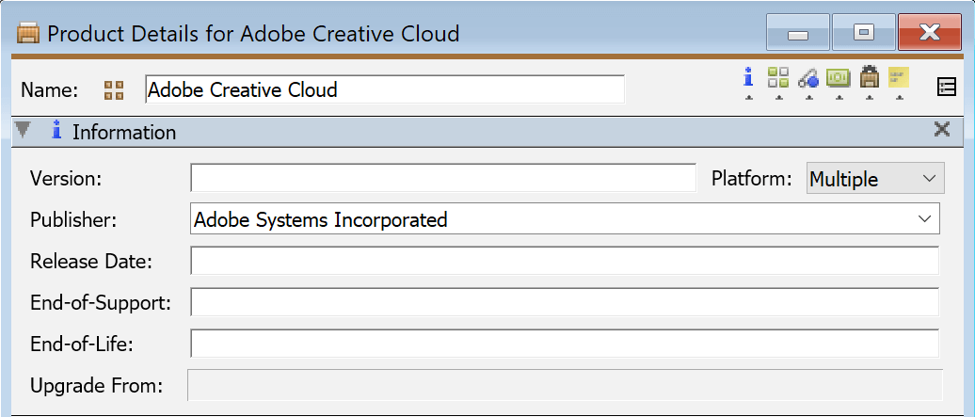Click the Upgrade From field

point(565,385)
